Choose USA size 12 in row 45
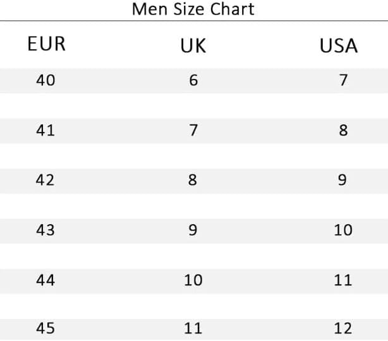The image size is (388, 341). coord(343,328)
